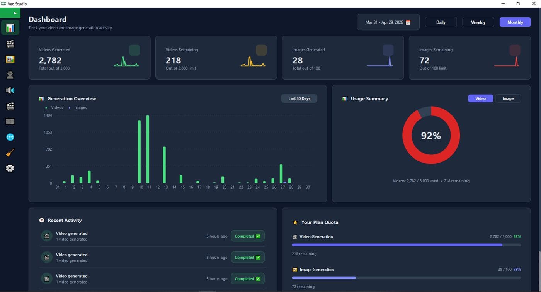The image size is (541, 292).
Task: Open the blue globe sidebar icon
Action: (x=10, y=137)
